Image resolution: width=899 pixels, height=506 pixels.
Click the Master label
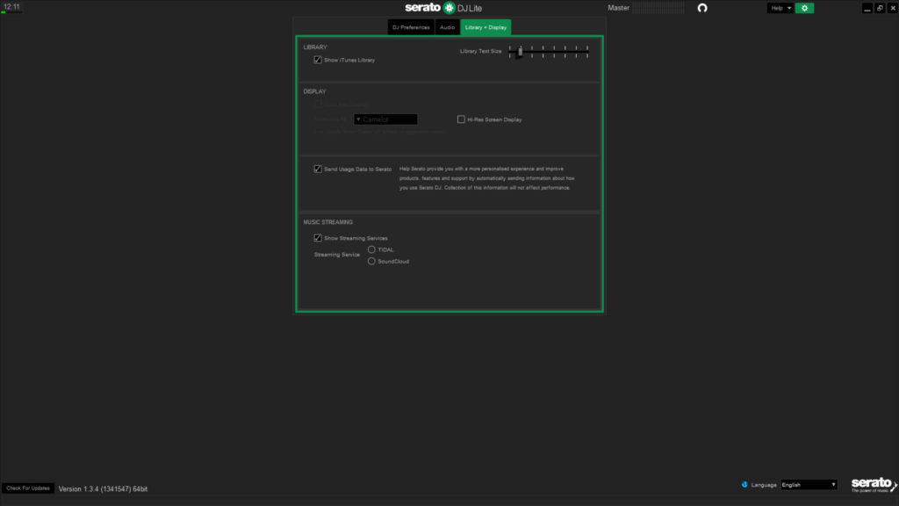tap(619, 8)
